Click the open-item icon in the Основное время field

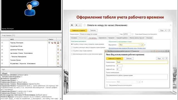(x=140, y=82)
